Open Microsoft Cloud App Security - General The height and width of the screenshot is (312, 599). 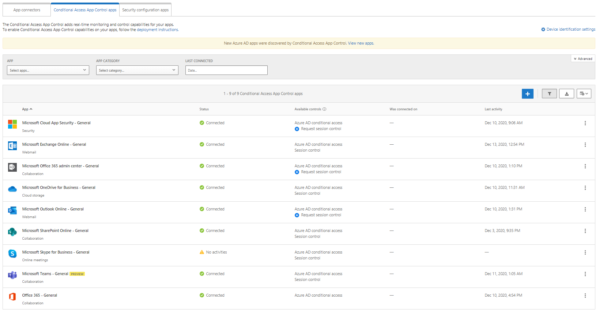[x=56, y=123]
